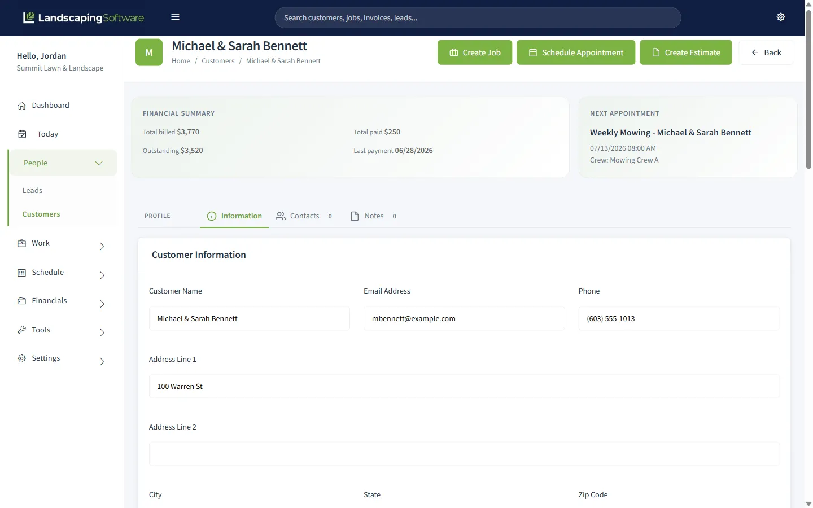Collapse the People section chevron
This screenshot has height=508, width=813.
click(x=99, y=163)
